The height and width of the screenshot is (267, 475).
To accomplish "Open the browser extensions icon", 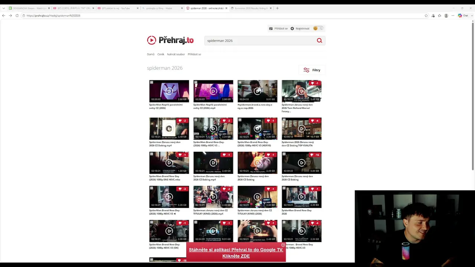I will tap(433, 16).
